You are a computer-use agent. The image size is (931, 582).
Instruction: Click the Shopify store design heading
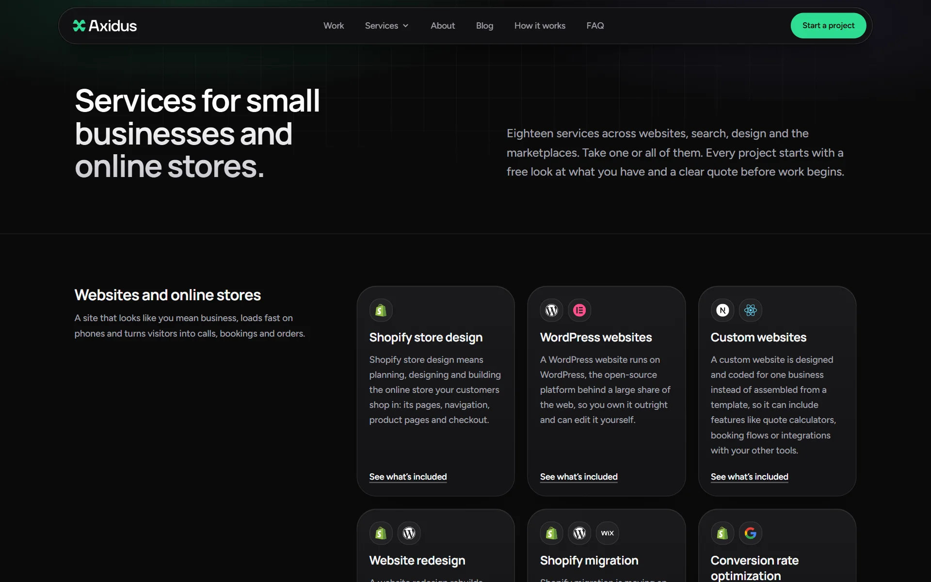tap(426, 338)
